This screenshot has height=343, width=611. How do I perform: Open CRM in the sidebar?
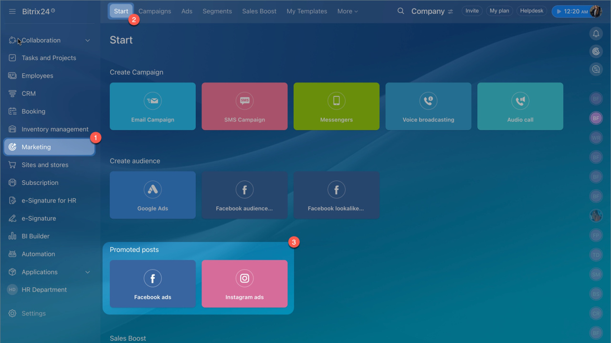point(29,93)
